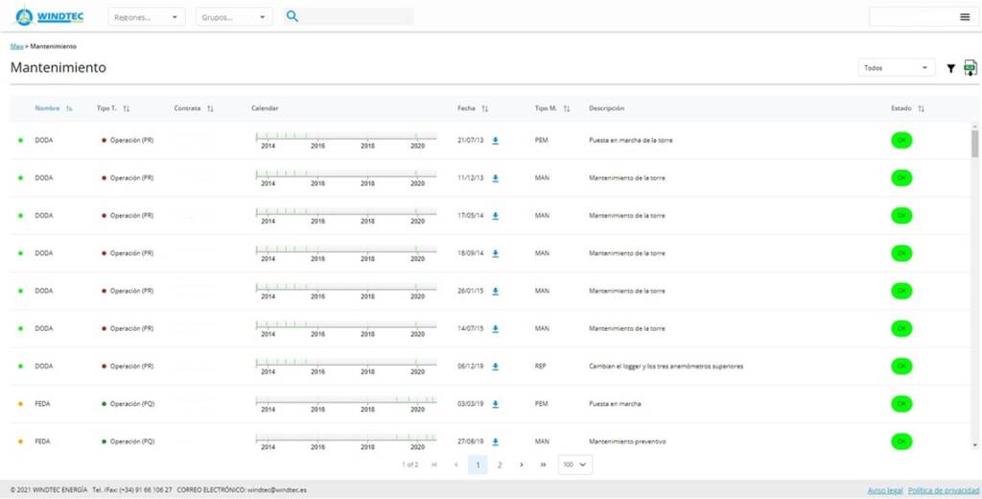The height and width of the screenshot is (499, 982).
Task: Open the table filter funnel
Action: (x=950, y=68)
